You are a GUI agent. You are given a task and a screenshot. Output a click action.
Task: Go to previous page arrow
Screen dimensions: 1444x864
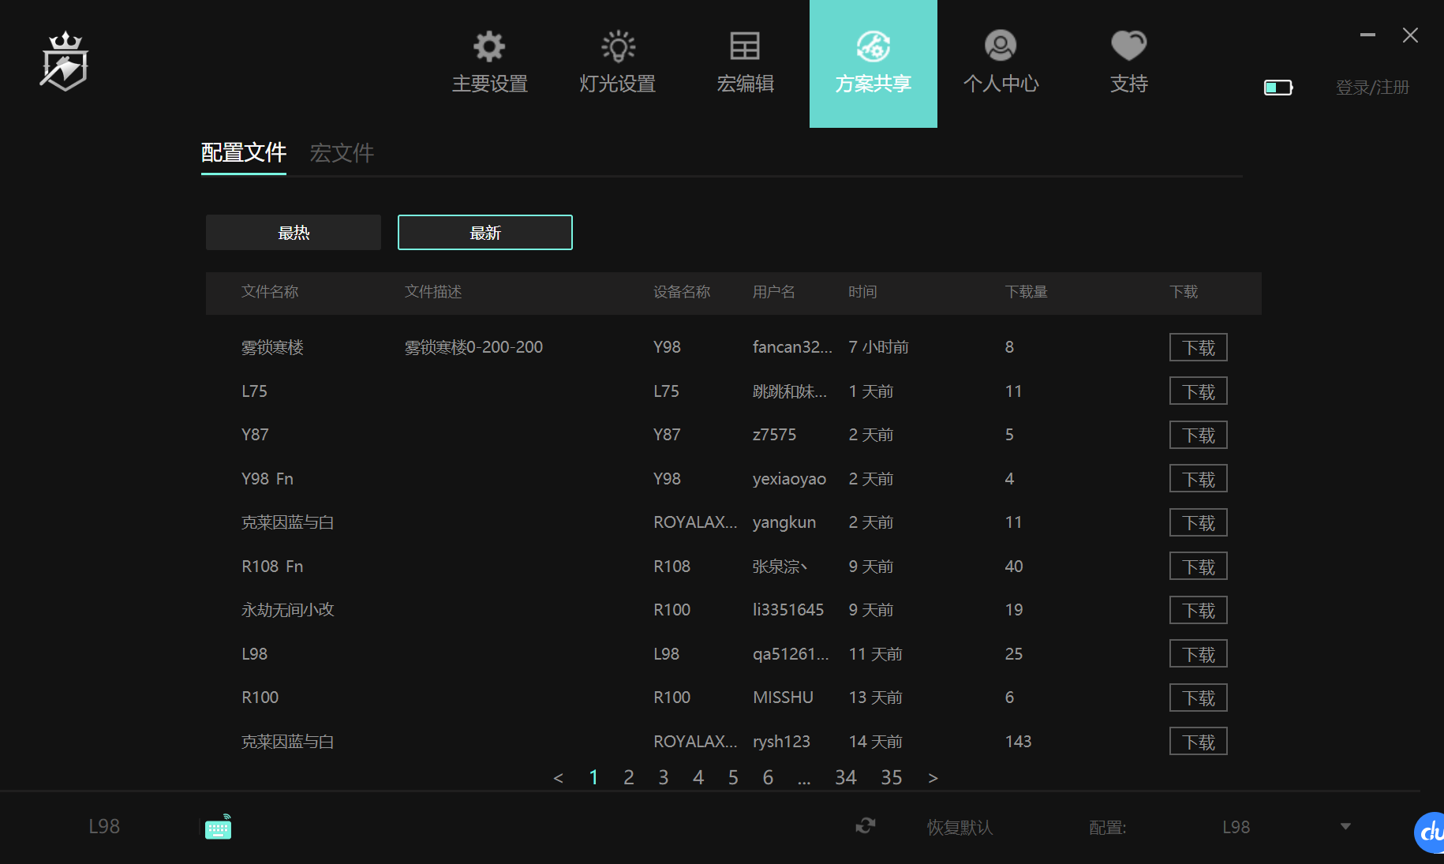coord(559,778)
